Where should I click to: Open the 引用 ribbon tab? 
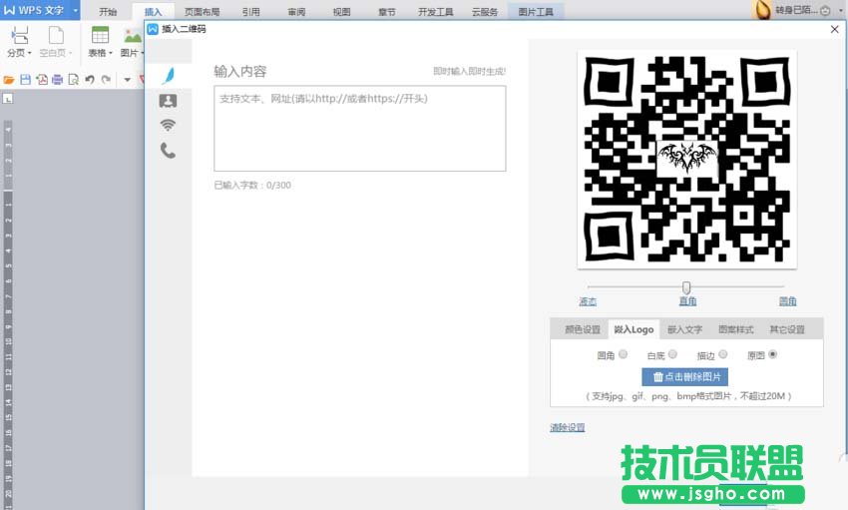pyautogui.click(x=251, y=12)
